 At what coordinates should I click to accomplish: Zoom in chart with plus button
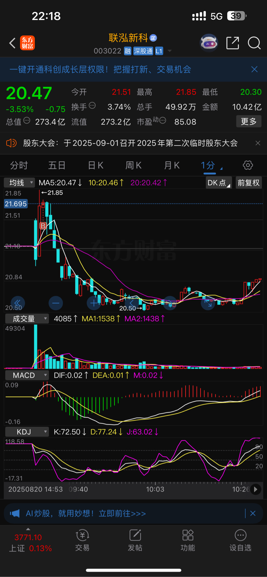94,303
